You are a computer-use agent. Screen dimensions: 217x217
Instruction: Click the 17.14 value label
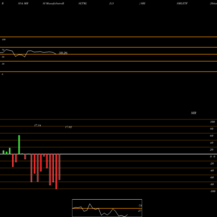coord(37,125)
